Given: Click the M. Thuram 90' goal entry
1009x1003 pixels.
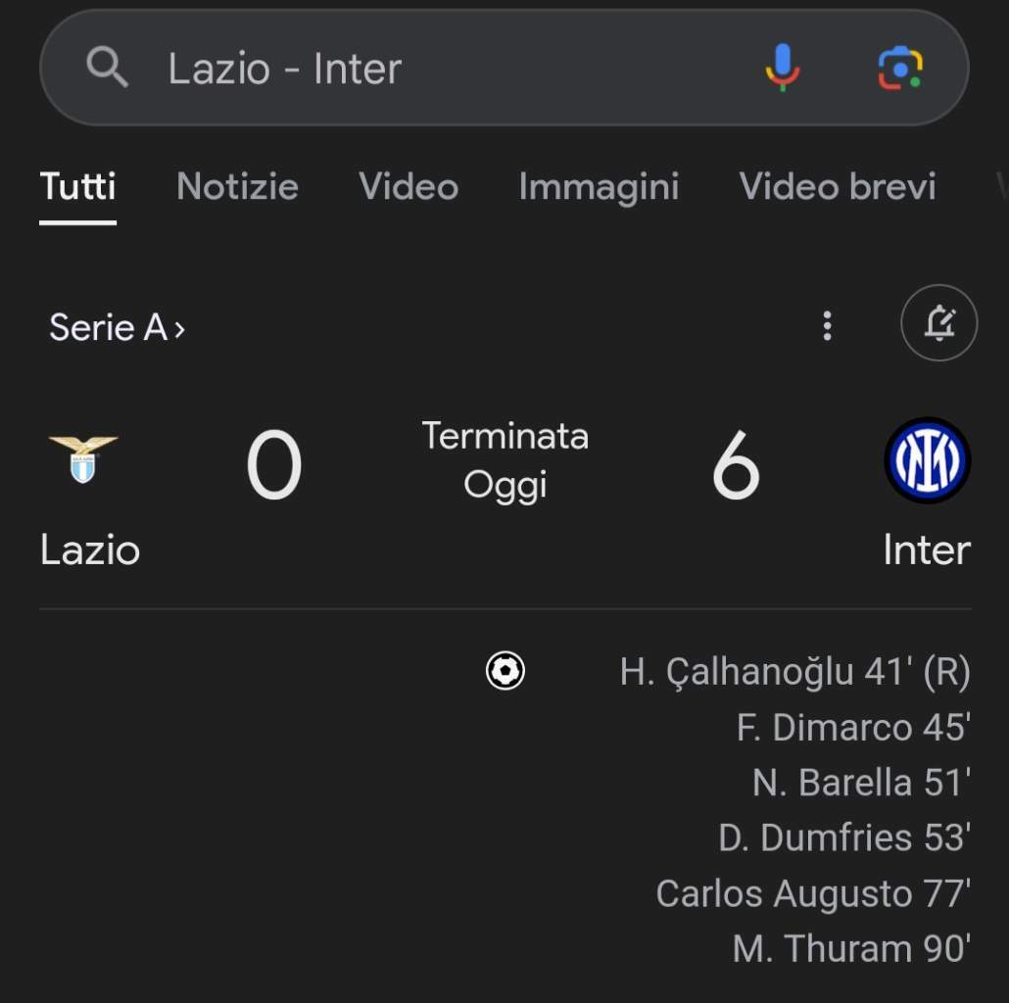Looking at the screenshot, I should [x=851, y=948].
